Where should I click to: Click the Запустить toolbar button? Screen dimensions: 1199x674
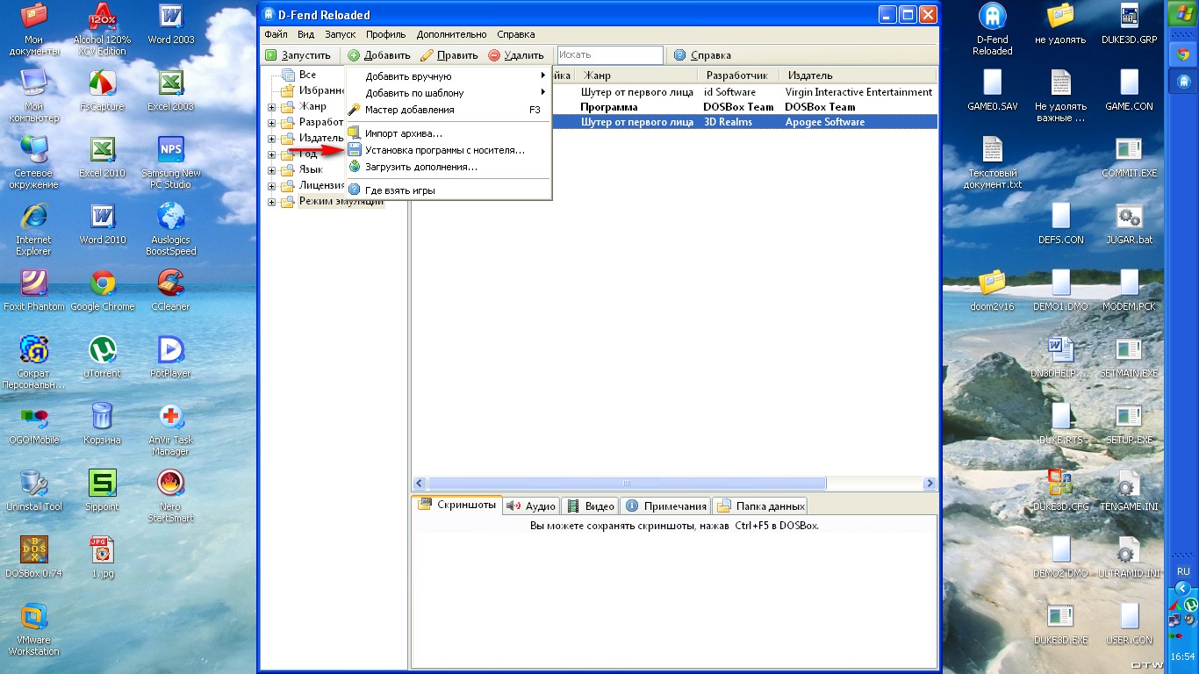tap(298, 55)
